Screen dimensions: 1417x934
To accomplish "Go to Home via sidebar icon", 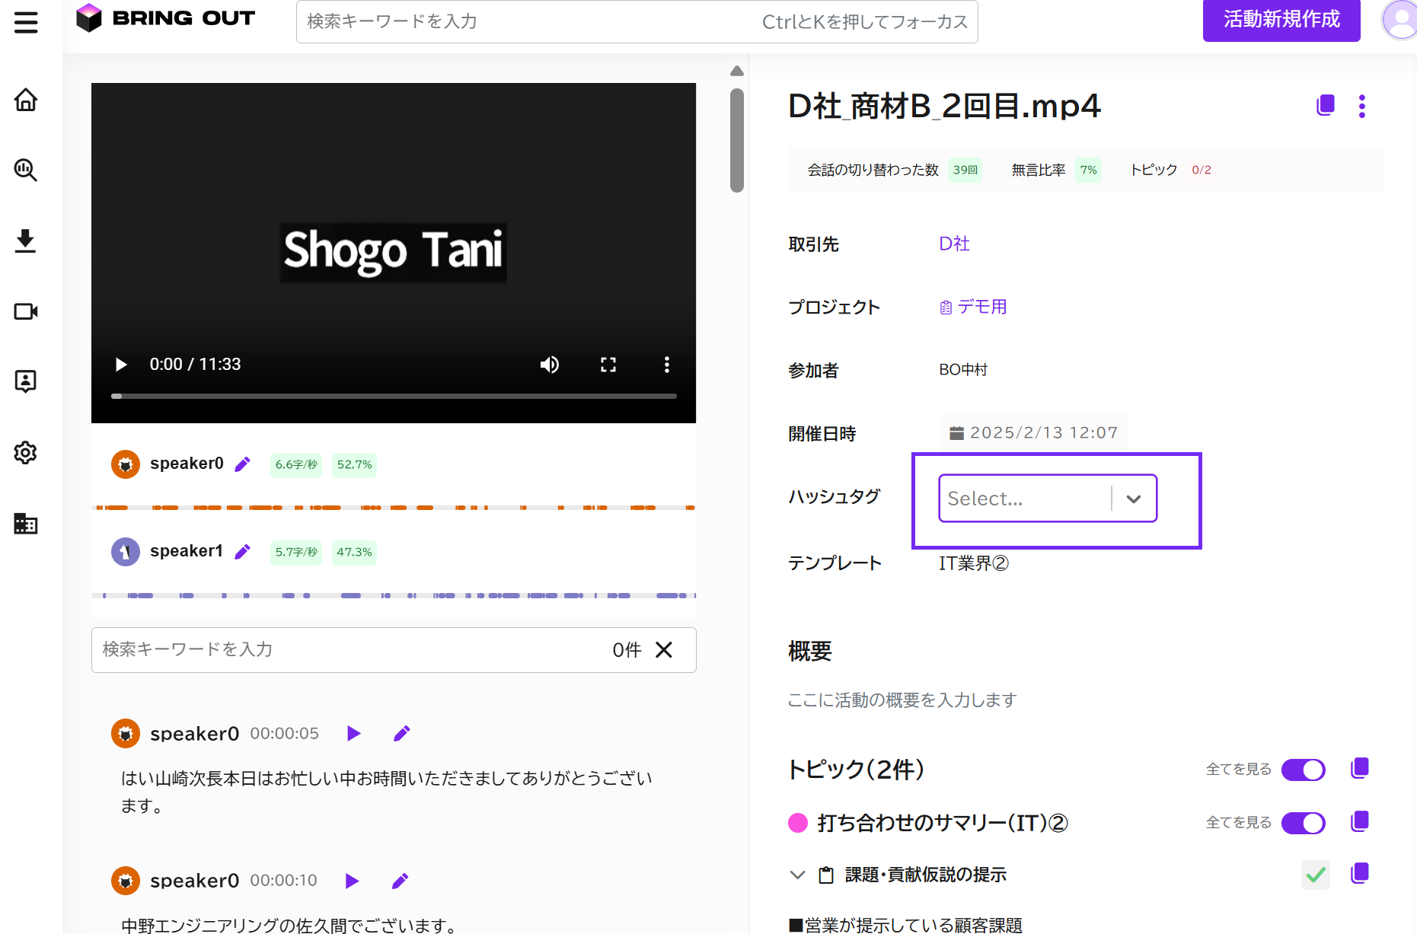I will click(26, 100).
